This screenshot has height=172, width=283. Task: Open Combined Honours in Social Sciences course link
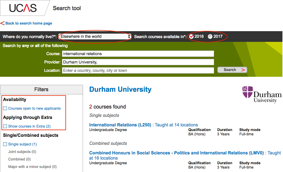pyautogui.click(x=185, y=155)
